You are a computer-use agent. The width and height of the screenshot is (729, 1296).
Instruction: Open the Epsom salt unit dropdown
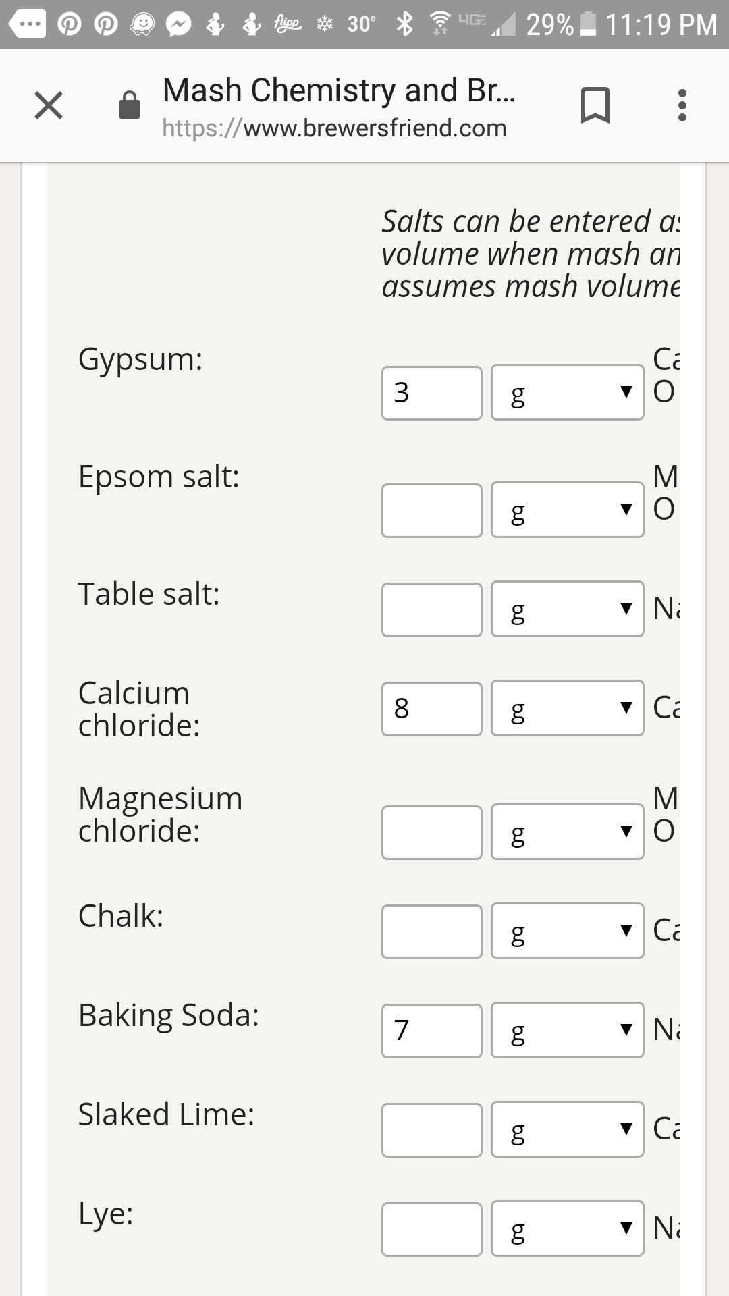click(568, 510)
